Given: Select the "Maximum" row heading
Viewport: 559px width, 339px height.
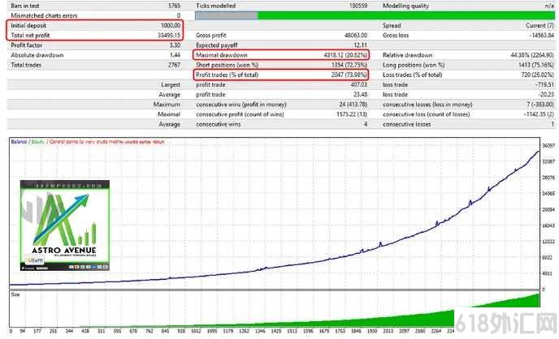Looking at the screenshot, I should [167, 105].
